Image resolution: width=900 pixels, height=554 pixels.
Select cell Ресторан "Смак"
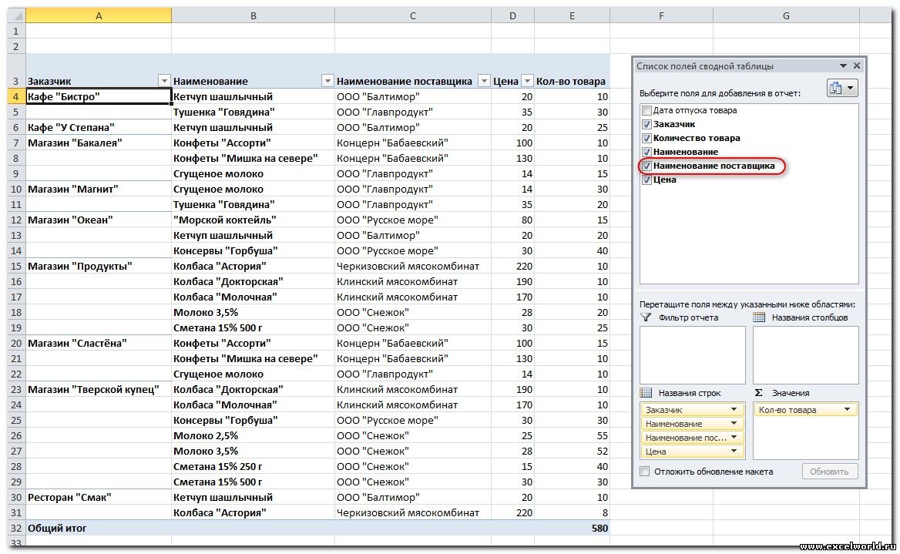click(98, 497)
